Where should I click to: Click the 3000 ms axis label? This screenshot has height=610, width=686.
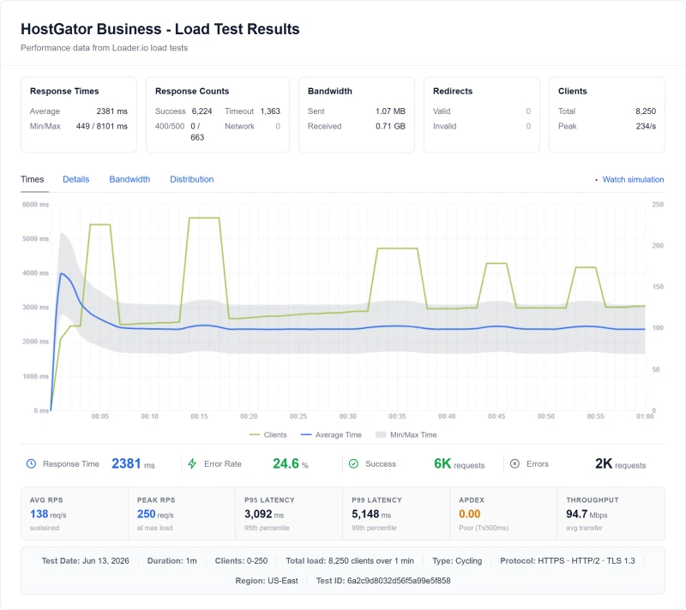(x=35, y=308)
